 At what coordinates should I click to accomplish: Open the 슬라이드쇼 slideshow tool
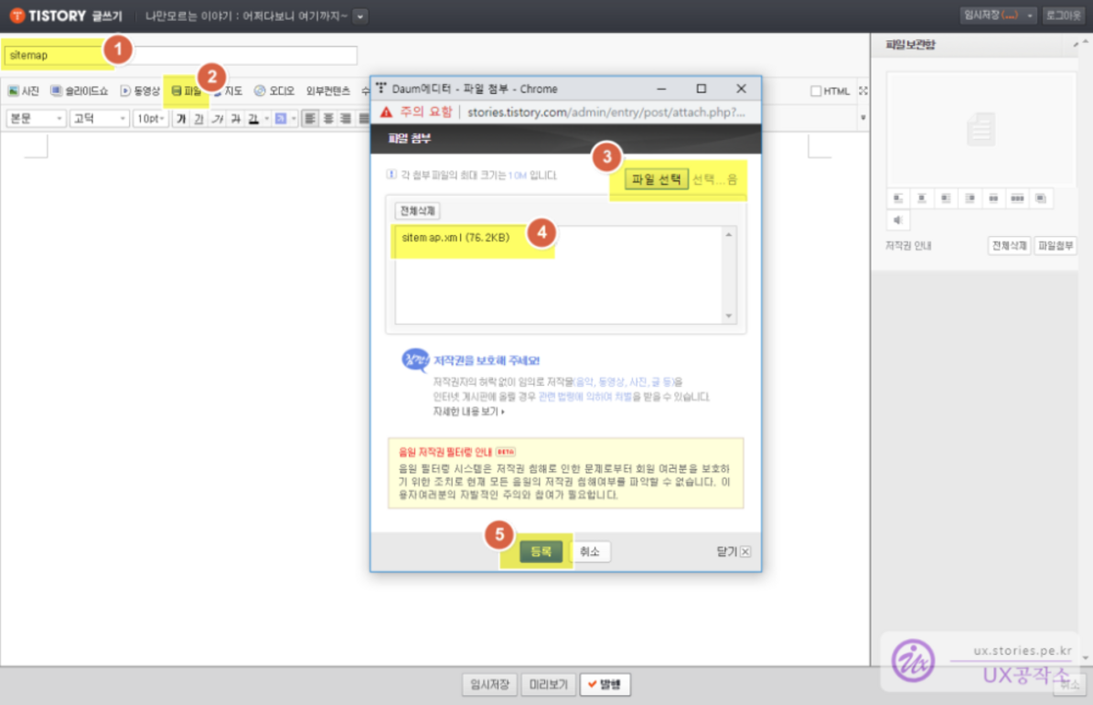80,91
